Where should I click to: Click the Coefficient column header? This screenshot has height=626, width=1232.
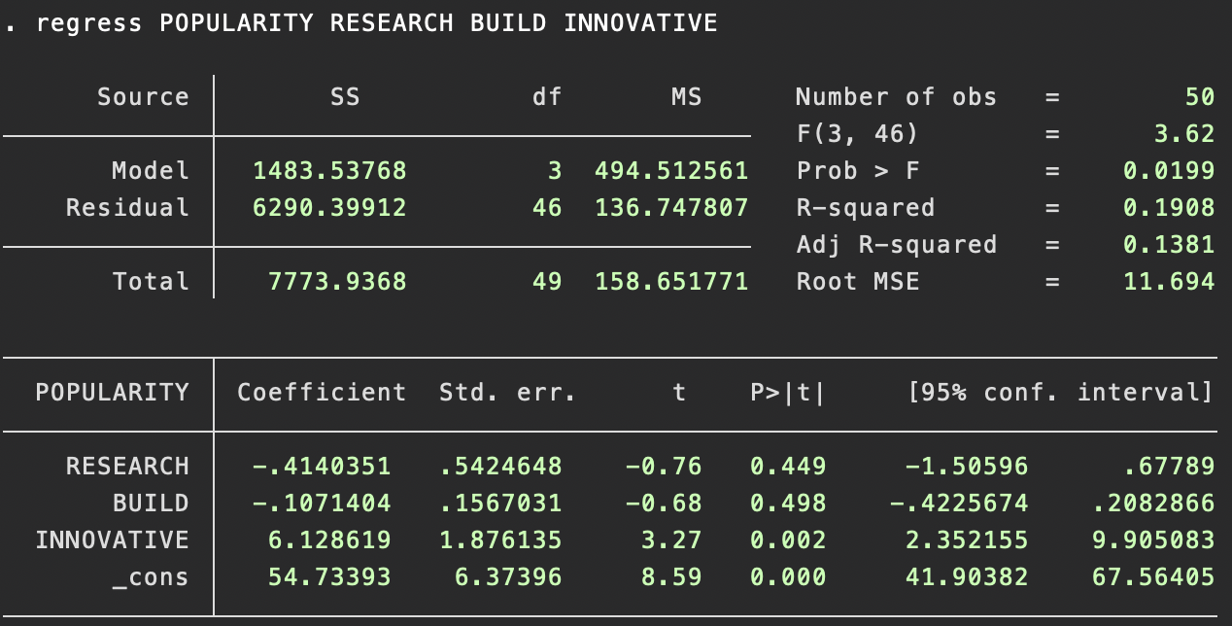322,393
